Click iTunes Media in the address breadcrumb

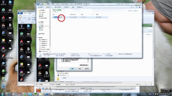tap(64, 4)
